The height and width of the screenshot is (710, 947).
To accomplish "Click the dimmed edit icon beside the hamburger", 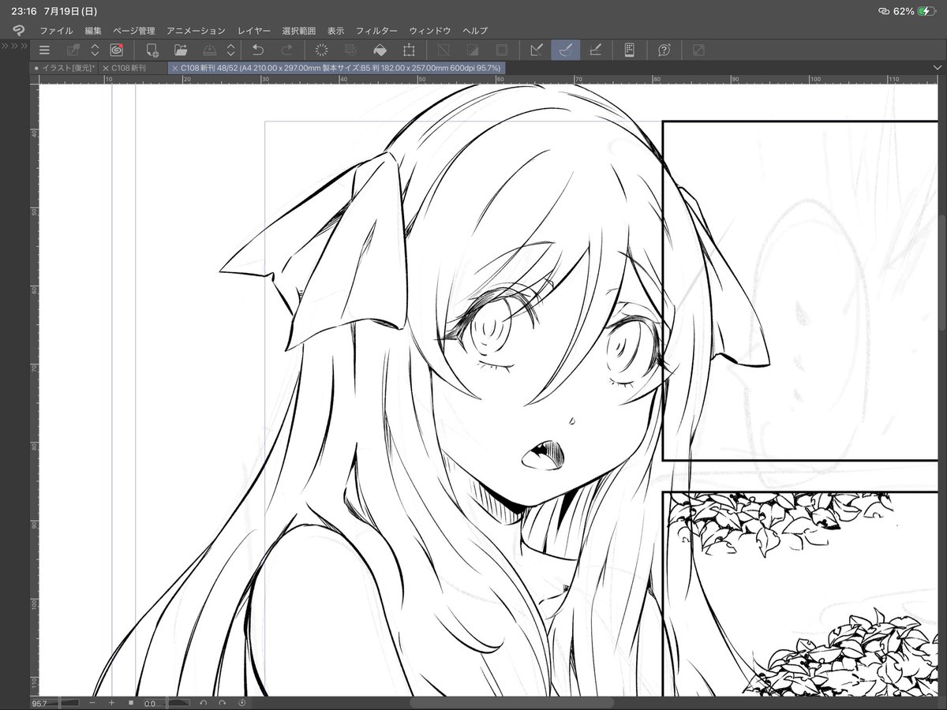I will point(73,50).
